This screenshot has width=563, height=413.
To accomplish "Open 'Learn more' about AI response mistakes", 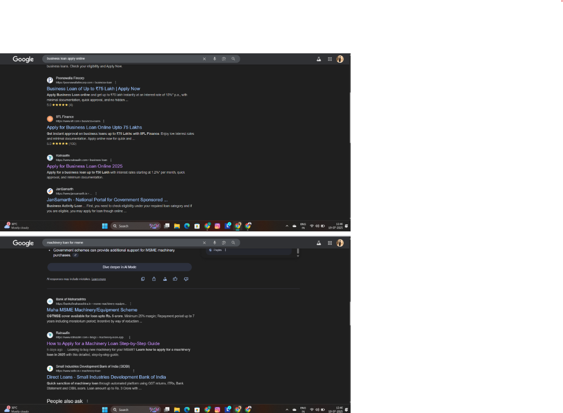I will (99, 279).
